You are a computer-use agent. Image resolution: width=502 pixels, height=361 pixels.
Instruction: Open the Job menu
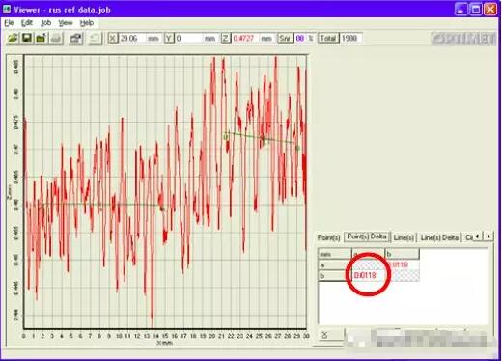(x=46, y=23)
